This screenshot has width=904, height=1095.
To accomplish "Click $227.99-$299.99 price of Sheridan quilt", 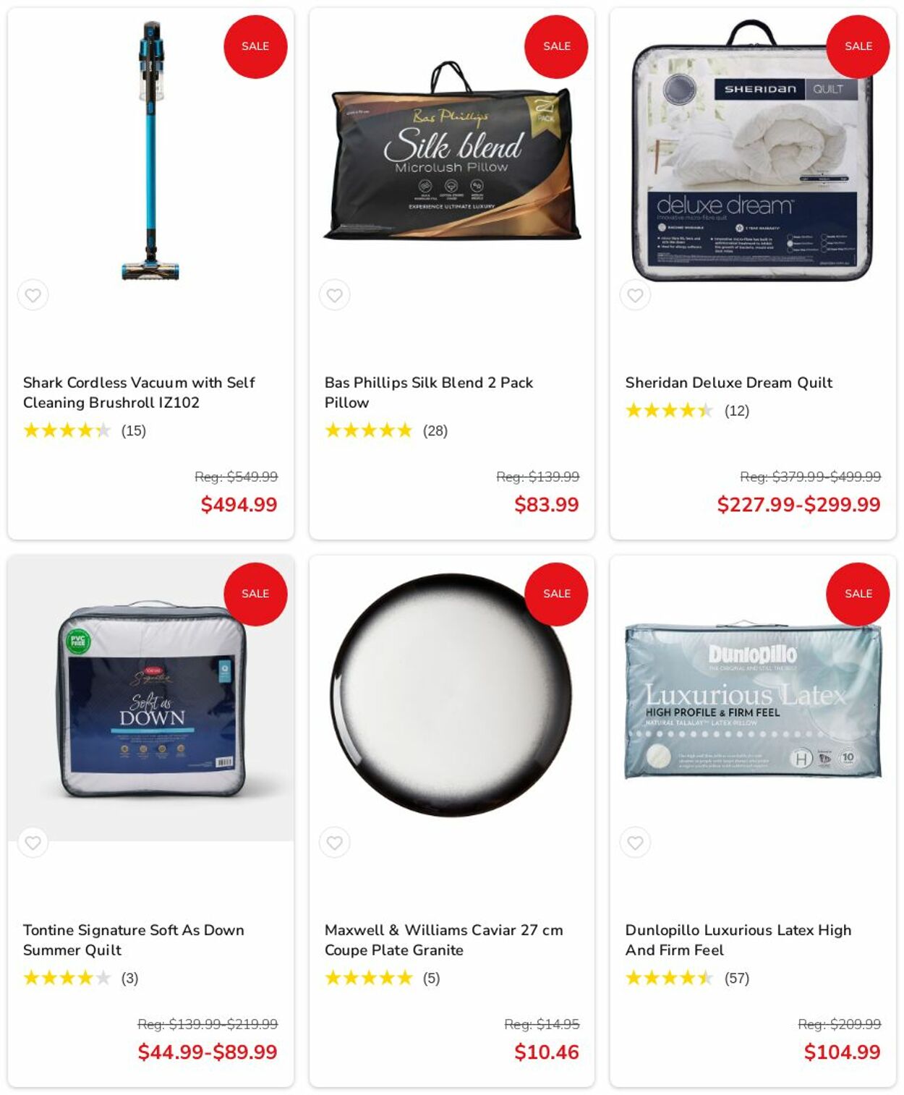I will click(x=798, y=504).
